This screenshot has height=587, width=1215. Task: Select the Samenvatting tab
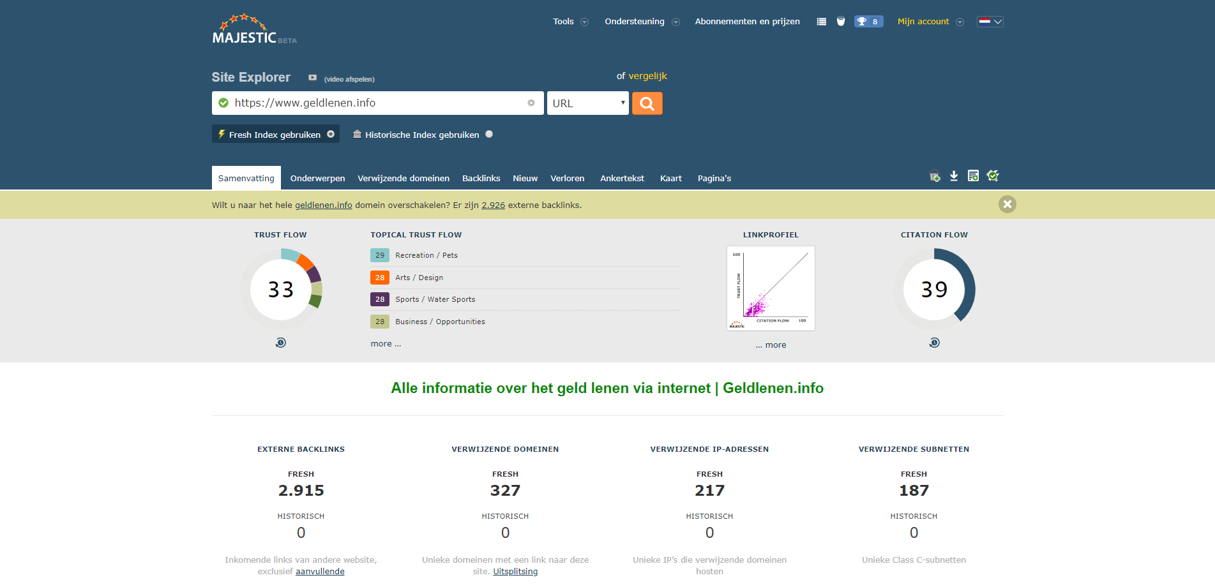246,178
